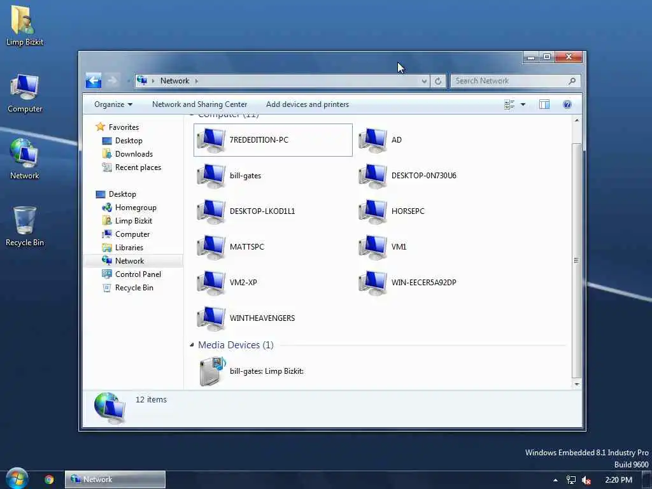Image resolution: width=652 pixels, height=489 pixels.
Task: Open the view options dropdown arrow
Action: click(523, 104)
